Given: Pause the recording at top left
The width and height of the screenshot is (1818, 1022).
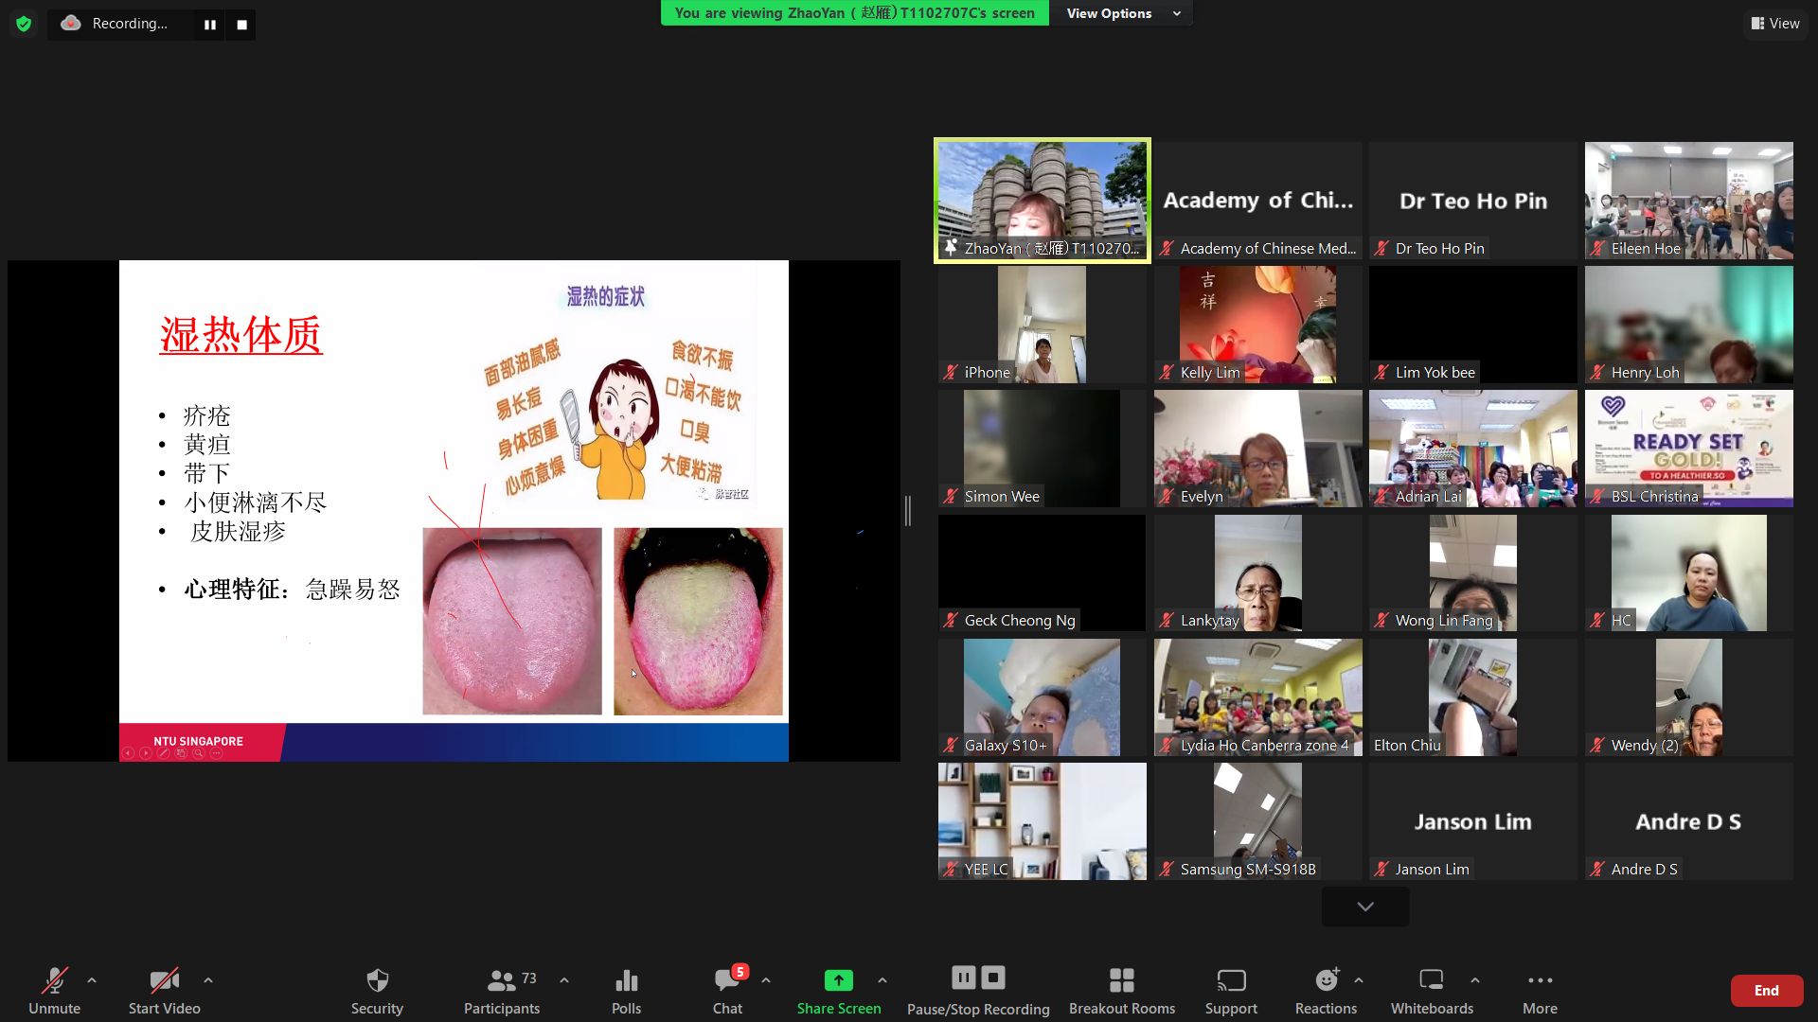Looking at the screenshot, I should click(210, 25).
